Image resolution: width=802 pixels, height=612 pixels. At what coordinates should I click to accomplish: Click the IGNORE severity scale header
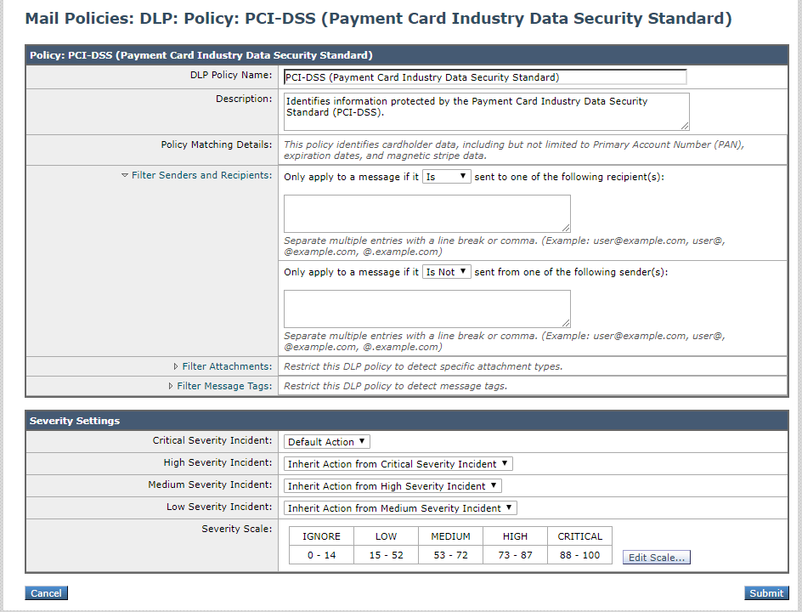point(321,536)
